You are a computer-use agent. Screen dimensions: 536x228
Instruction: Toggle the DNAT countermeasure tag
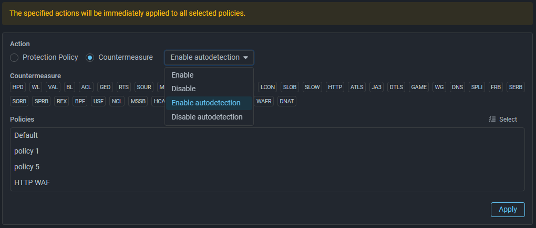click(287, 101)
